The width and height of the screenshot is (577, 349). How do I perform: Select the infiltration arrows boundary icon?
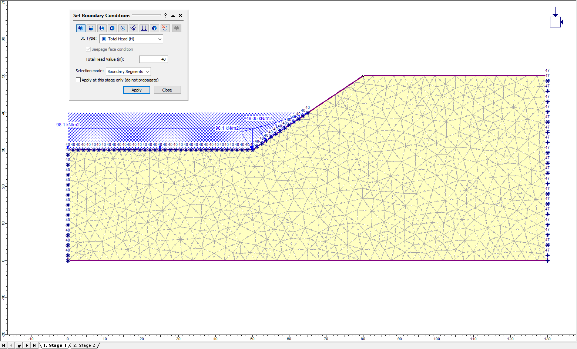[x=133, y=28]
